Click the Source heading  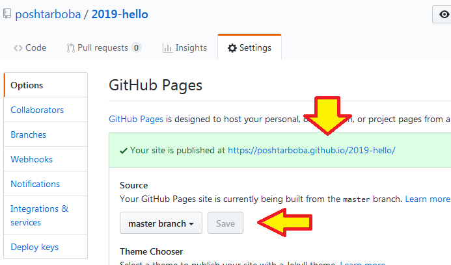pyautogui.click(x=134, y=185)
